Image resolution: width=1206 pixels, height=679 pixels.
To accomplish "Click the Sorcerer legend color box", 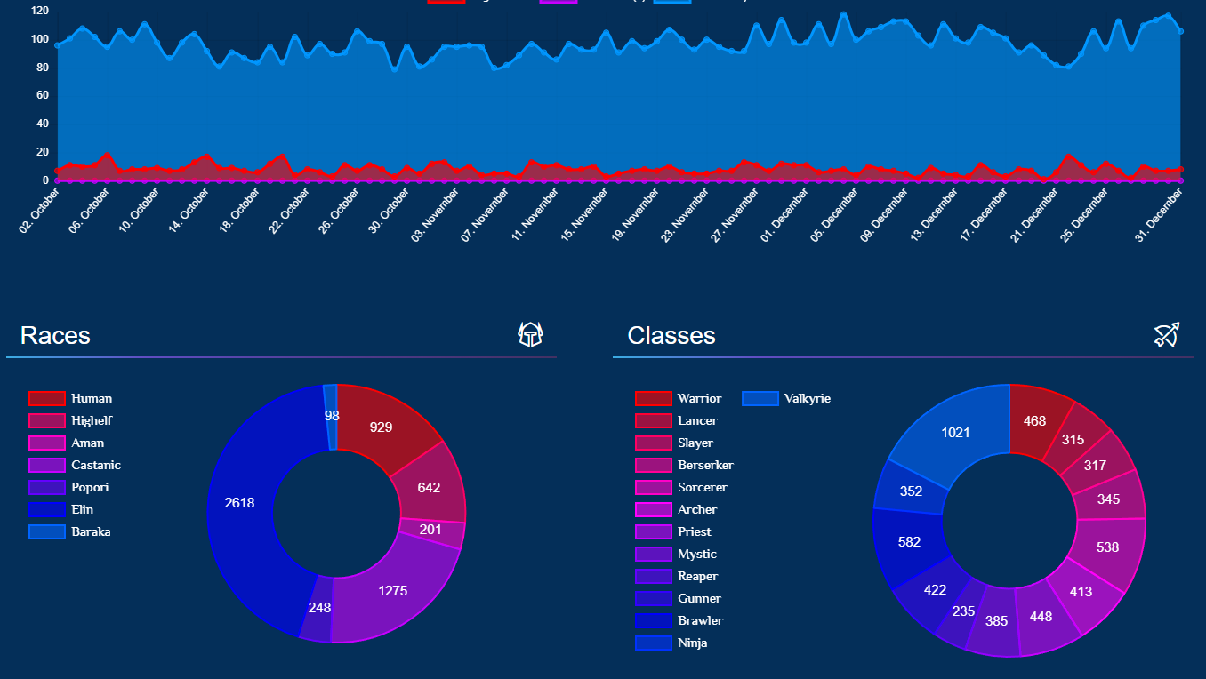I will coord(653,487).
